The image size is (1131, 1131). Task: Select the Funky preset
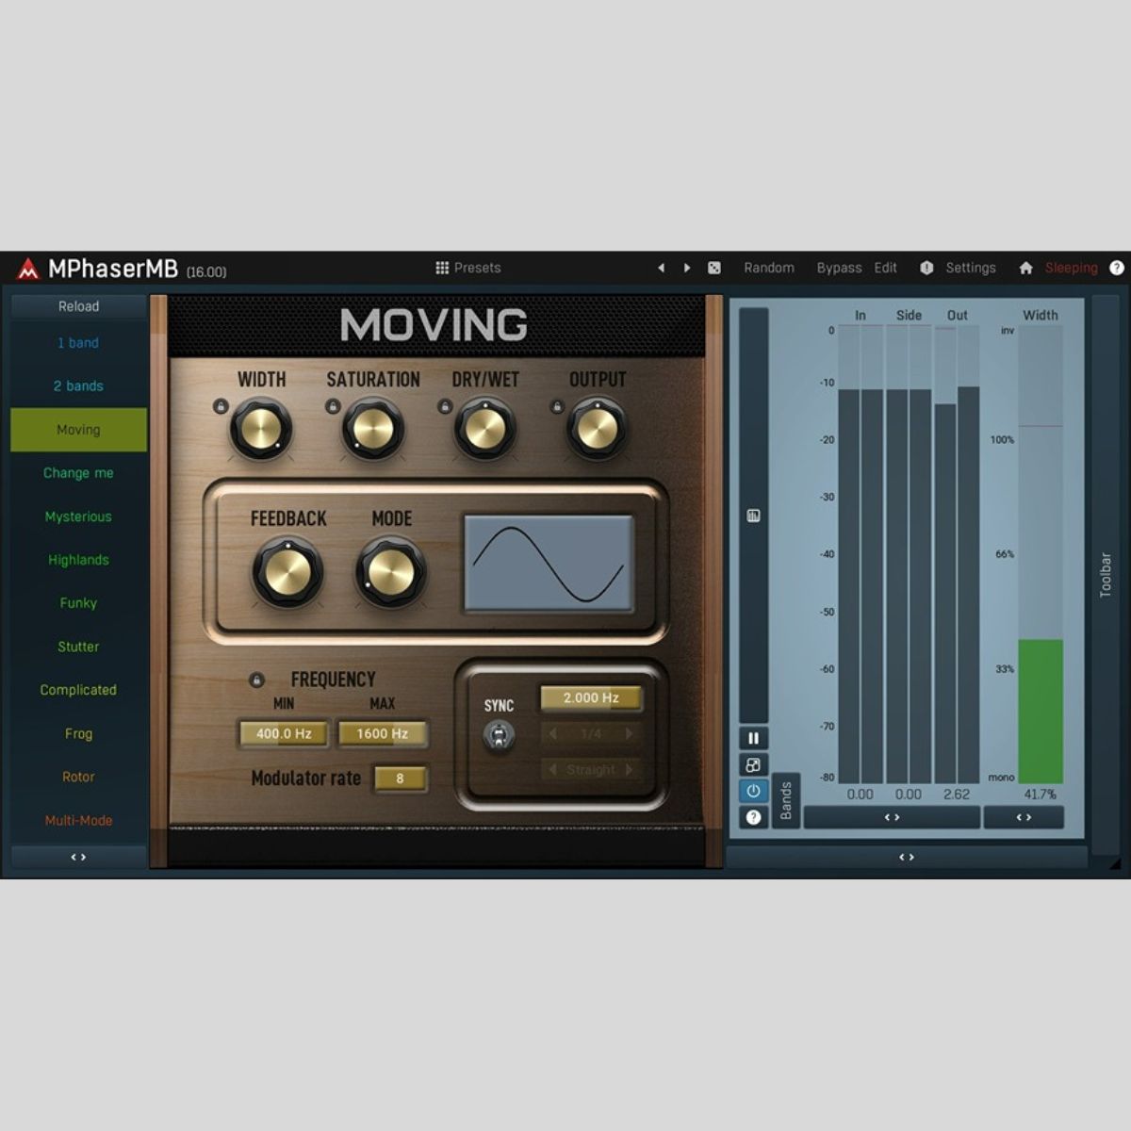click(78, 603)
